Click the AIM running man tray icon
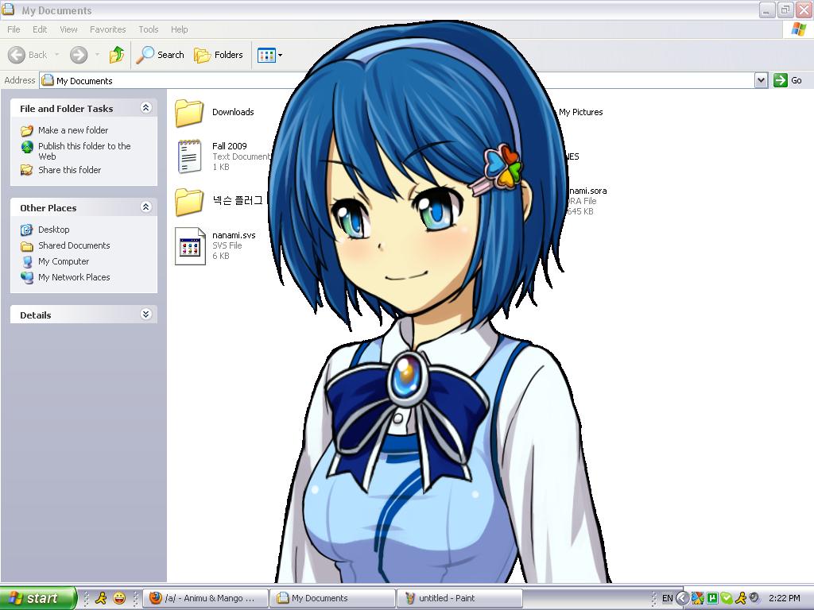Screen dimensions: 814x610 pyautogui.click(x=740, y=598)
